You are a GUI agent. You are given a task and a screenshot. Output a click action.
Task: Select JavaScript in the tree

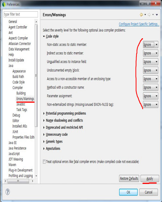point(14,154)
